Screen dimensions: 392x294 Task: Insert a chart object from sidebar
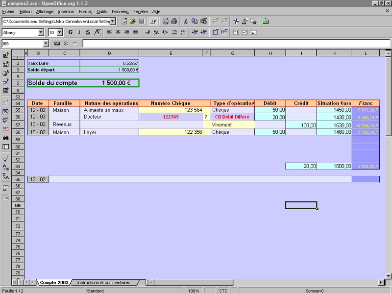(x=6, y=73)
